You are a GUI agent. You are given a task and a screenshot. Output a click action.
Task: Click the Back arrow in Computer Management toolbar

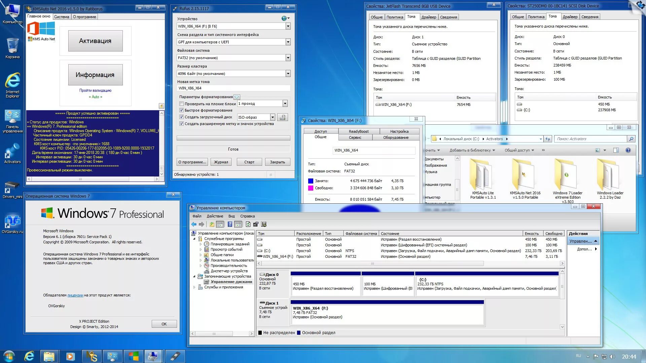coord(194,224)
